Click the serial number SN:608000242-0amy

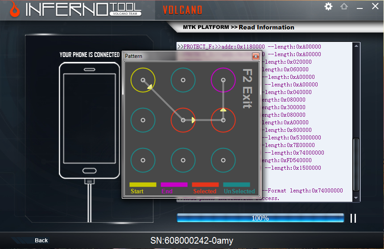coord(192,241)
